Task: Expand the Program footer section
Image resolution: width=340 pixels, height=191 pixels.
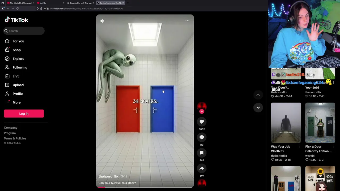Action: point(10,133)
